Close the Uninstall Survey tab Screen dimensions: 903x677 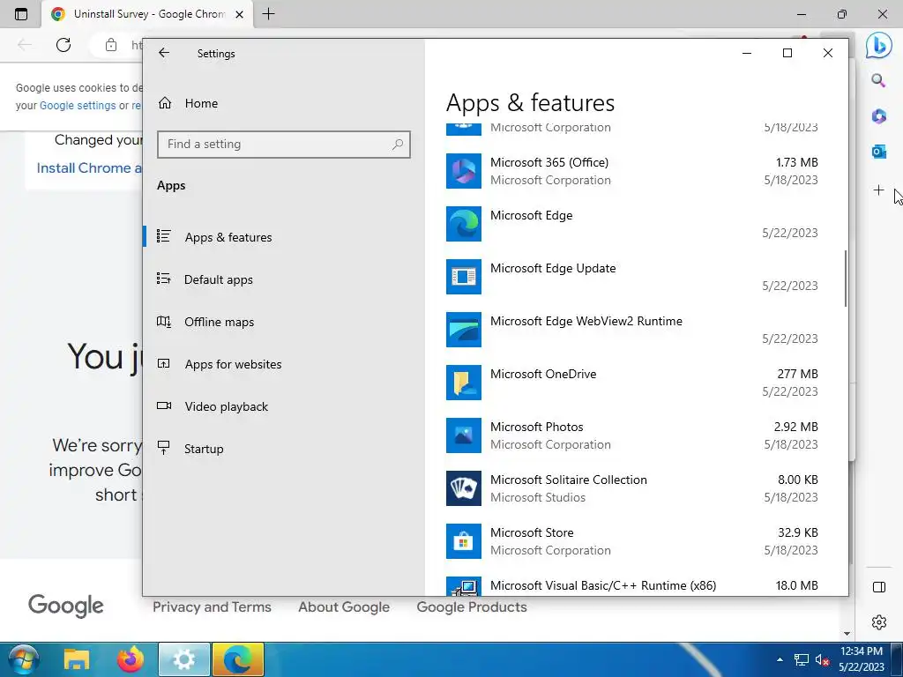click(x=240, y=14)
